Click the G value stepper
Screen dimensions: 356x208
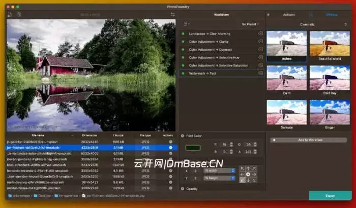tap(255, 144)
